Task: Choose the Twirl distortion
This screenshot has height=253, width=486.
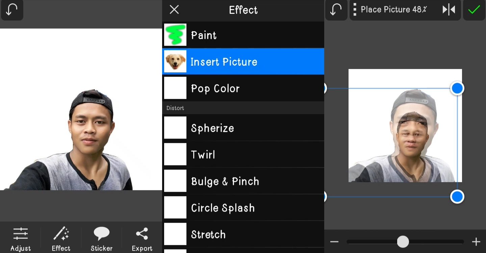Action: point(243,154)
